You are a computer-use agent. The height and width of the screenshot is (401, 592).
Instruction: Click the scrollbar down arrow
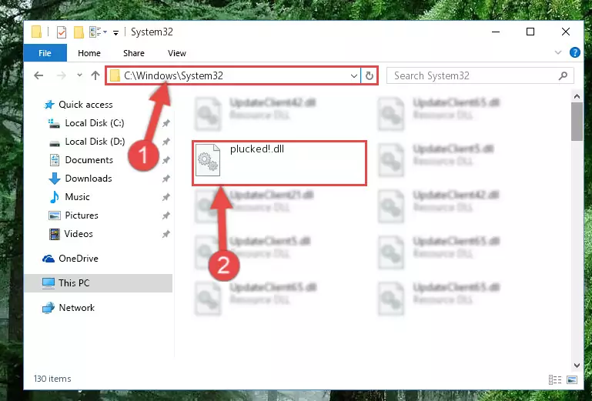pos(577,365)
